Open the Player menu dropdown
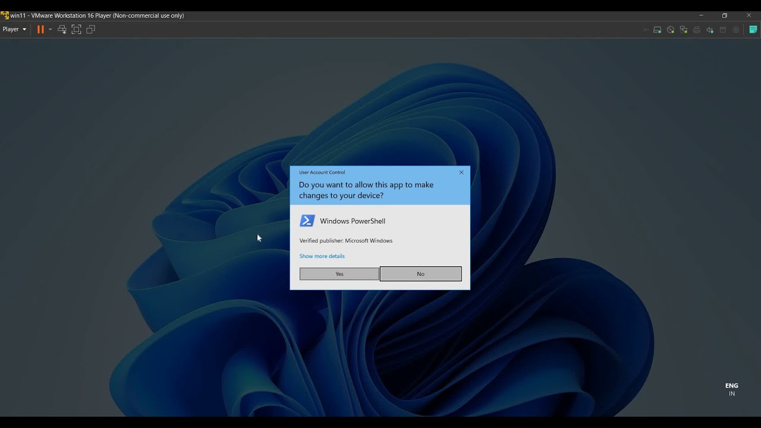The height and width of the screenshot is (428, 761). pyautogui.click(x=14, y=29)
